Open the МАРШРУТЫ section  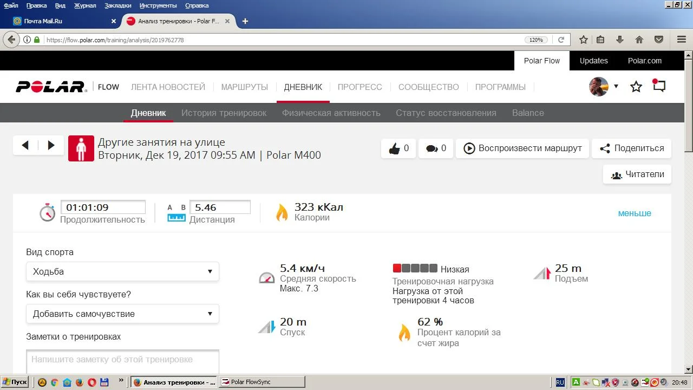[245, 87]
